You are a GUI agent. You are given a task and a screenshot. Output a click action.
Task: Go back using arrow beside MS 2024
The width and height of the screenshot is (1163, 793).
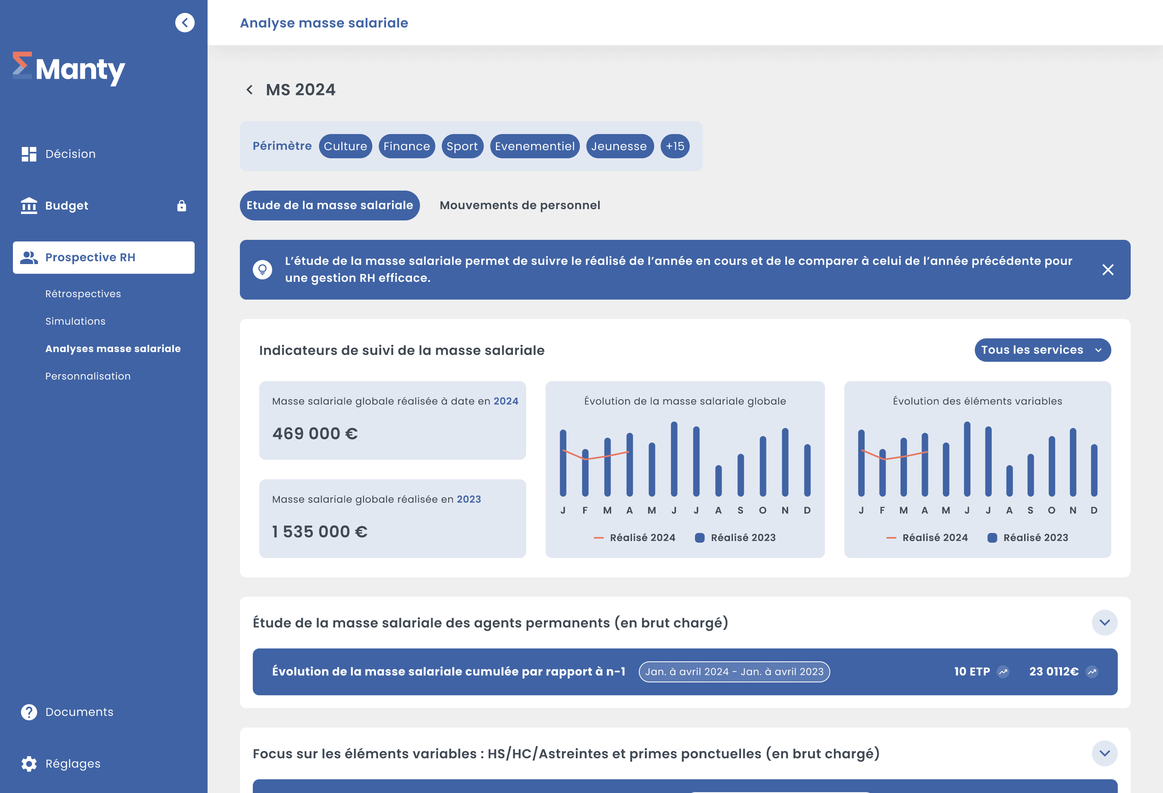tap(249, 90)
